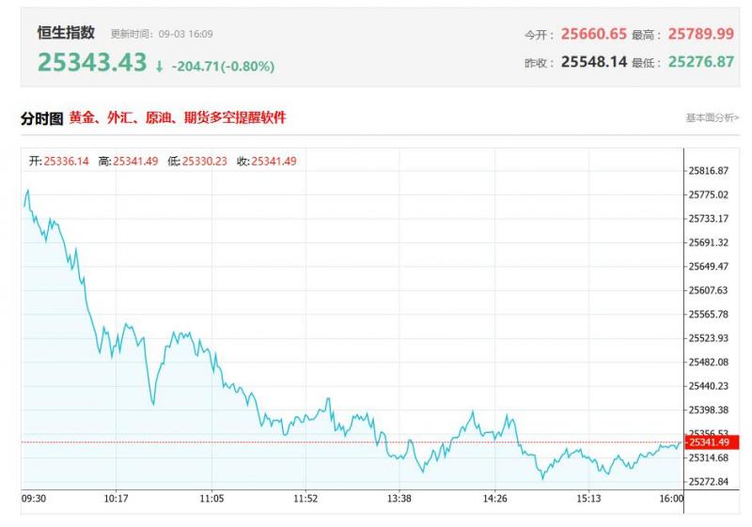
Task: Click the green down arrow beside 25343.43
Action: 159,66
